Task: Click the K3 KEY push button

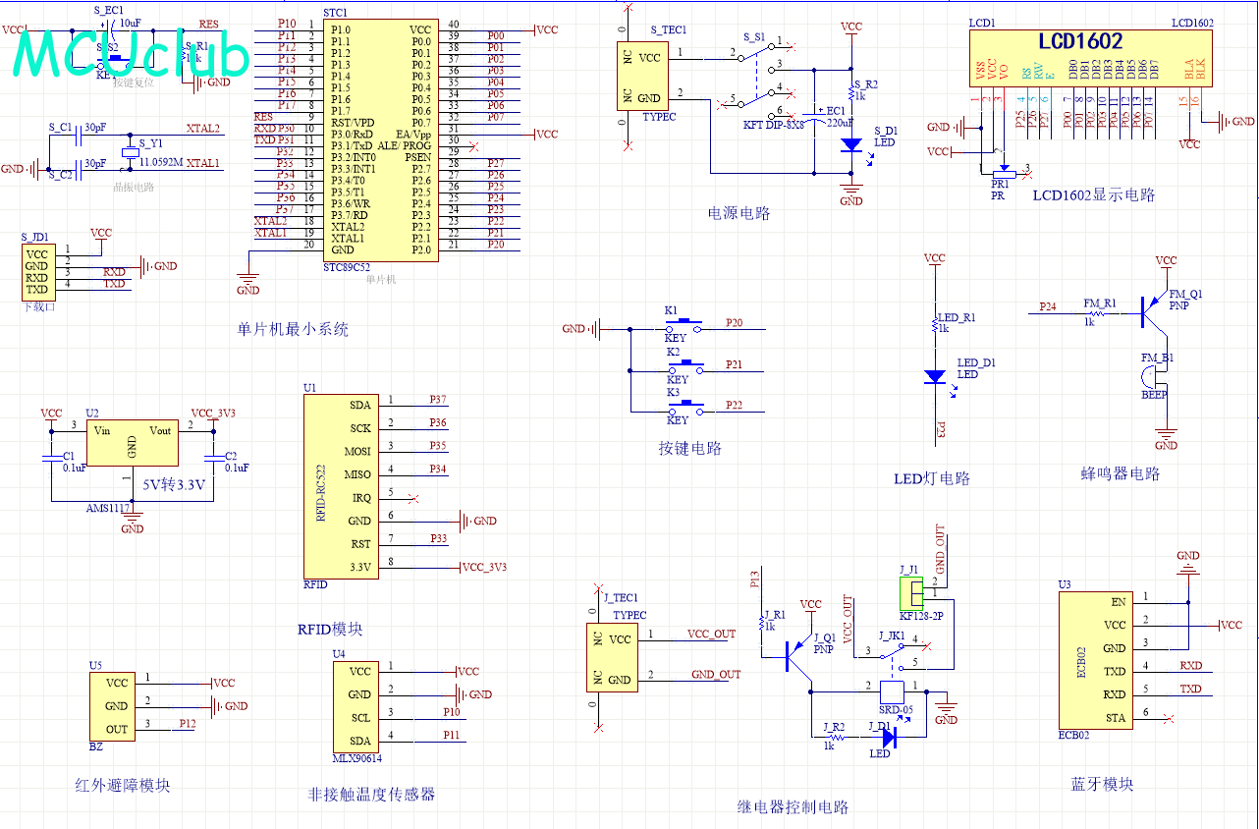Action: [684, 406]
